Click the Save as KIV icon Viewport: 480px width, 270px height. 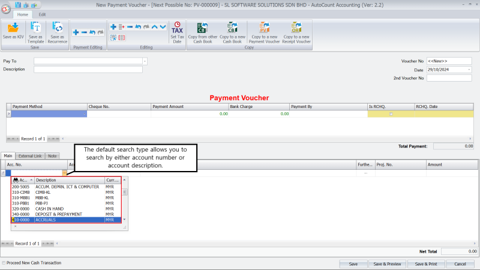[13, 28]
